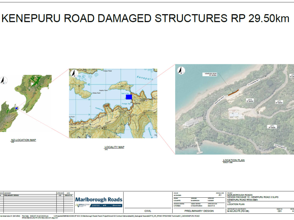The width and height of the screenshot is (294, 220).
Task: Expand the LOCATION PLAN section title
Action: 234,160
